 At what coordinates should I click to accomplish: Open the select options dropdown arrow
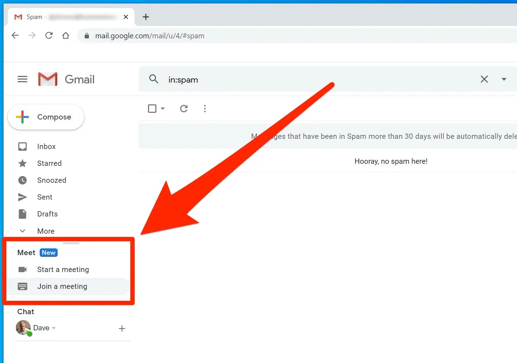pos(163,109)
